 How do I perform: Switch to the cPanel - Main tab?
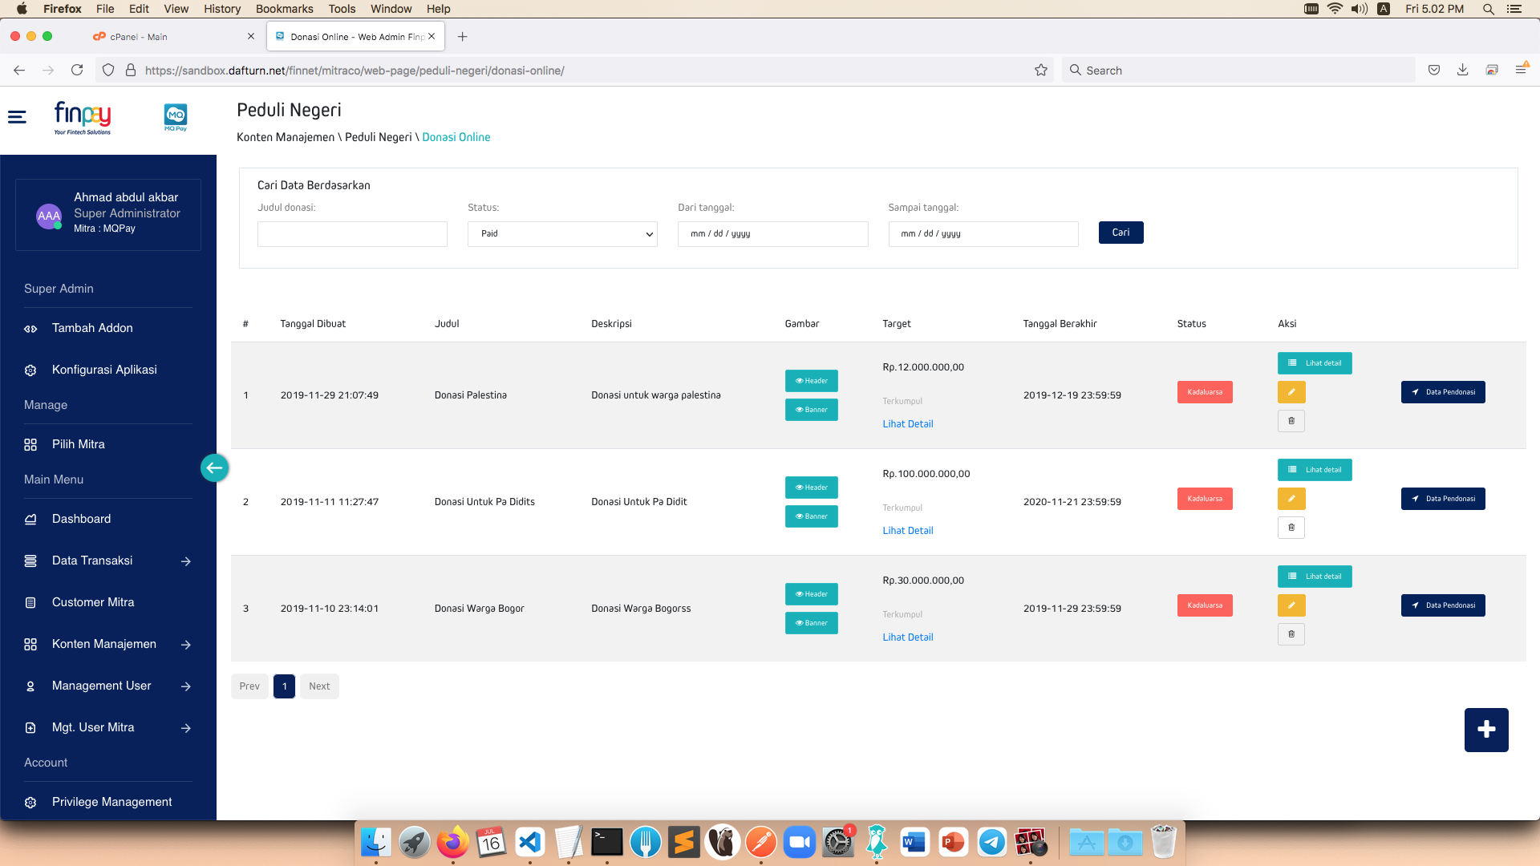138,37
